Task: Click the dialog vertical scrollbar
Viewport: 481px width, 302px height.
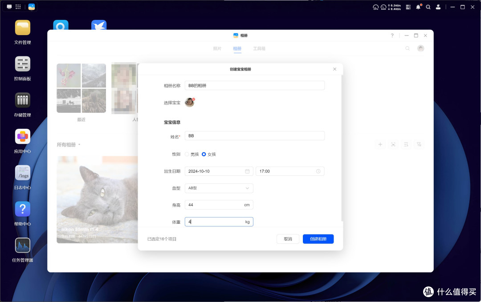Action: pyautogui.click(x=342, y=148)
